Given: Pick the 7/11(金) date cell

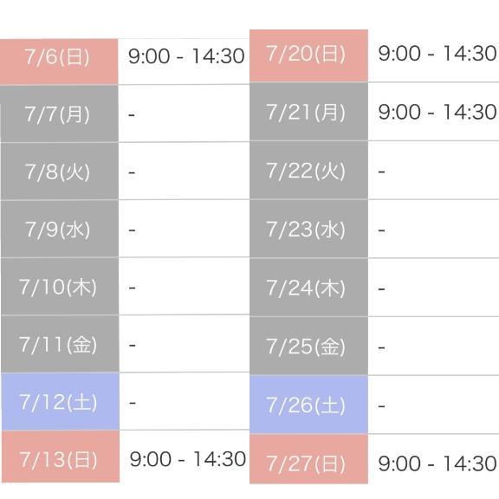Looking at the screenshot, I should pos(60,344).
